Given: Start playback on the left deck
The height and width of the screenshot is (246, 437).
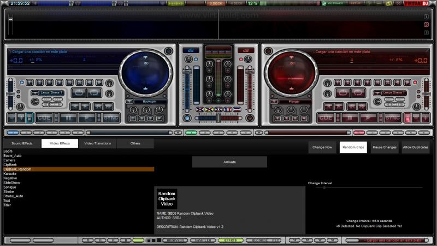Looking at the screenshot, I should [x=87, y=118].
